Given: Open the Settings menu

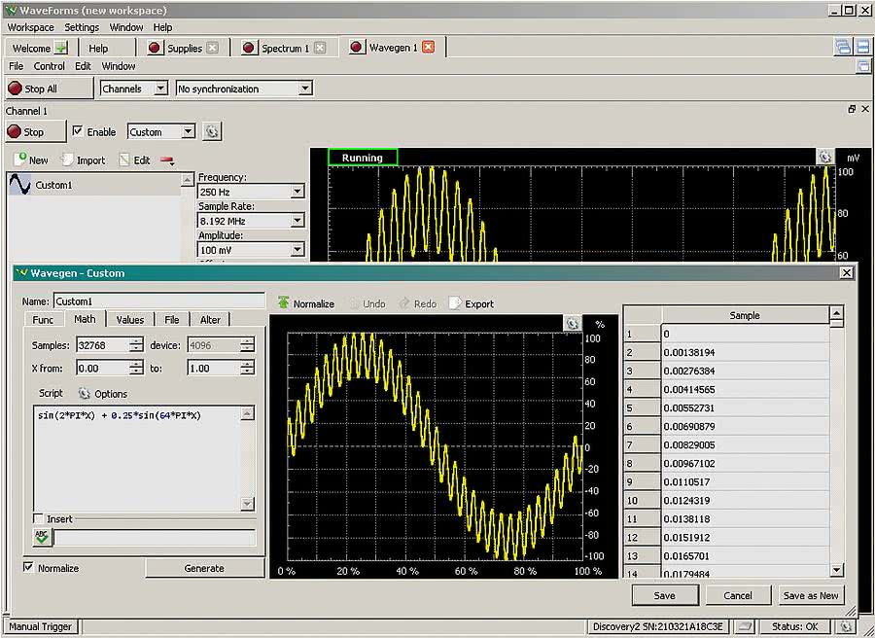Looking at the screenshot, I should coord(82,27).
